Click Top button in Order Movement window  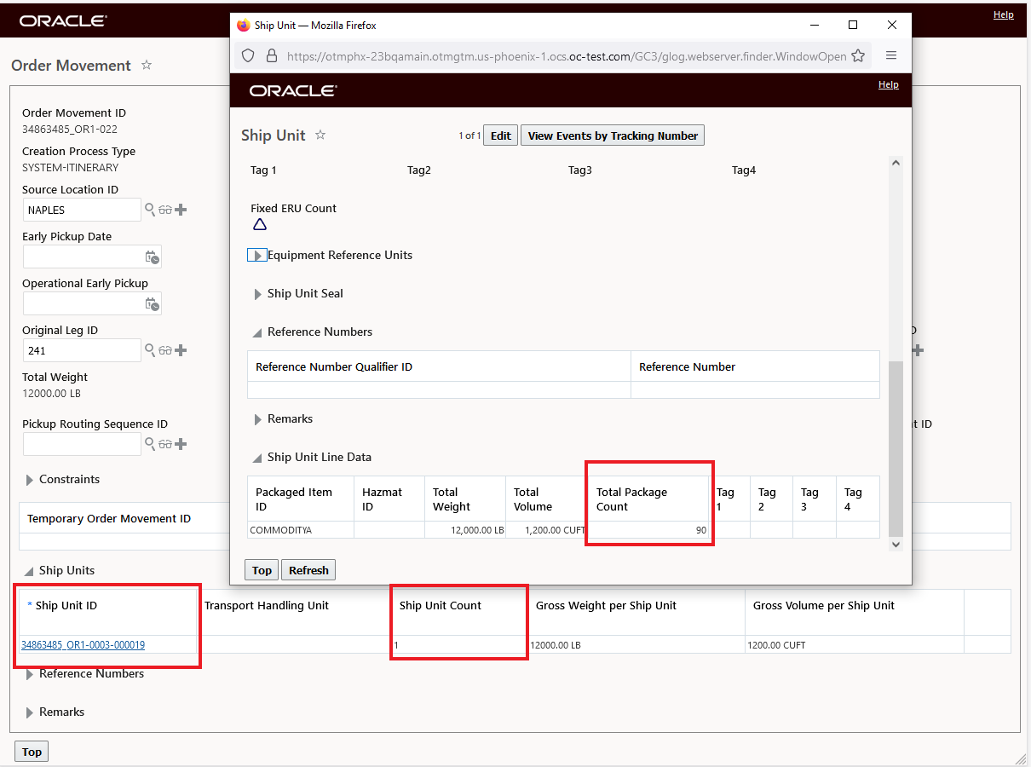pyautogui.click(x=32, y=752)
